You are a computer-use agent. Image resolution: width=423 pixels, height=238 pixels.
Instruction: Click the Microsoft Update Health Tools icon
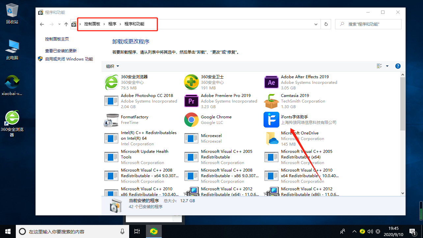click(111, 157)
